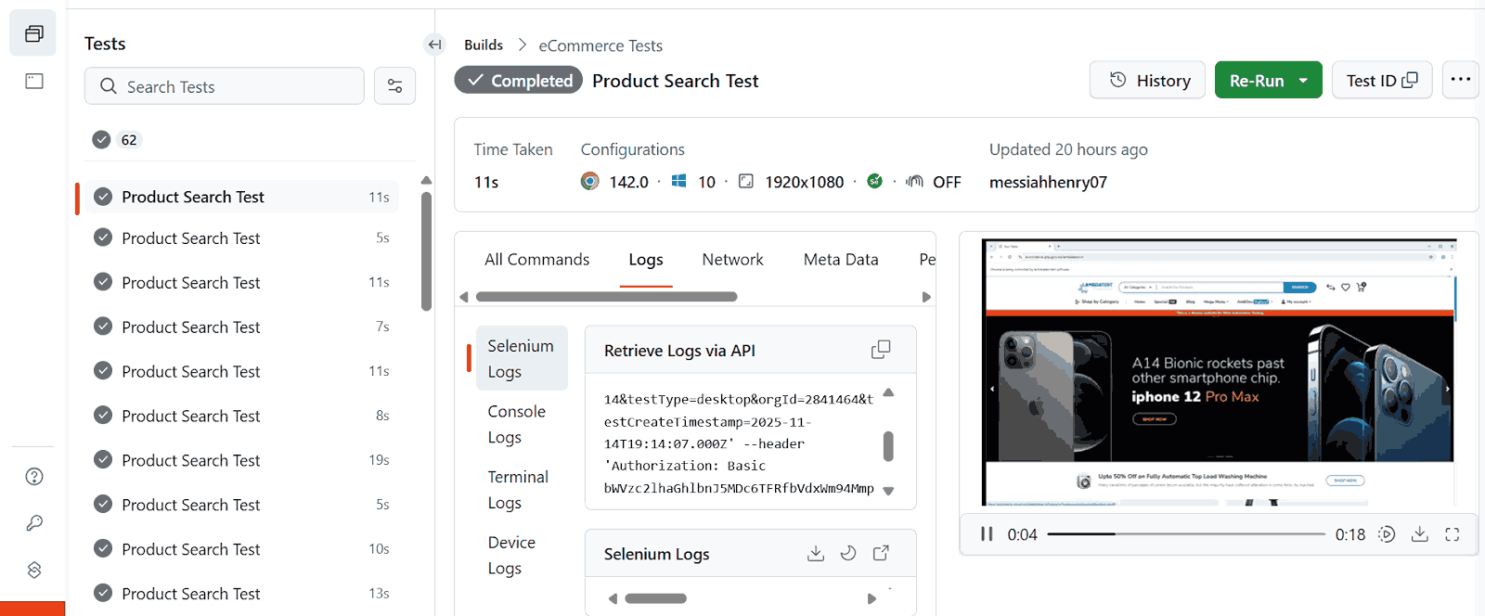Click the Re-Run button
Screen dimensions: 1485x616
point(1257,81)
